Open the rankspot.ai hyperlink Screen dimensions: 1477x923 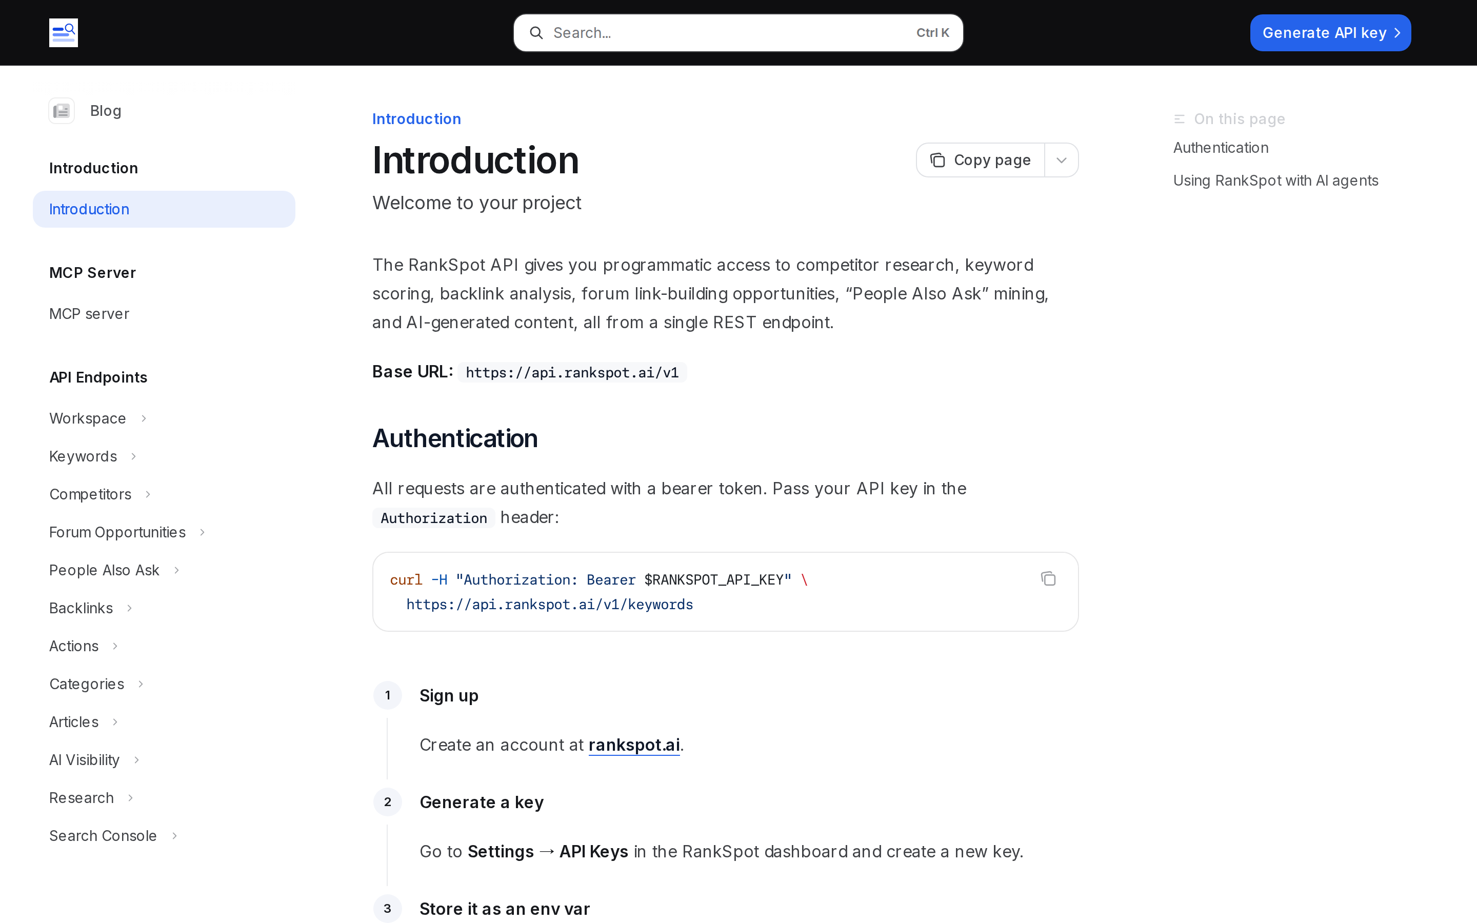[634, 745]
